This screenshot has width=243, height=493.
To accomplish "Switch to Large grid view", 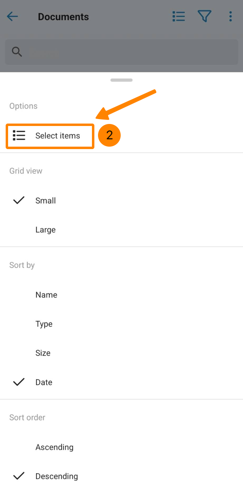I will [45, 230].
